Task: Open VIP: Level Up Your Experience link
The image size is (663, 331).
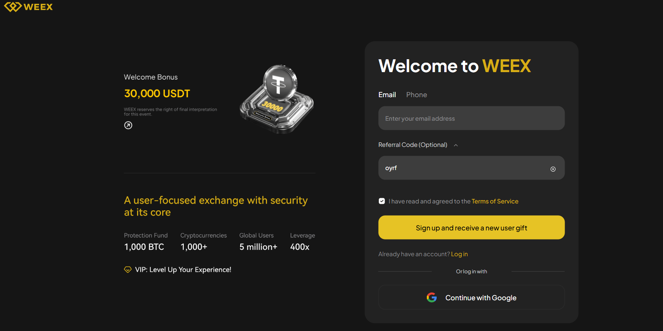Action: [x=183, y=270]
